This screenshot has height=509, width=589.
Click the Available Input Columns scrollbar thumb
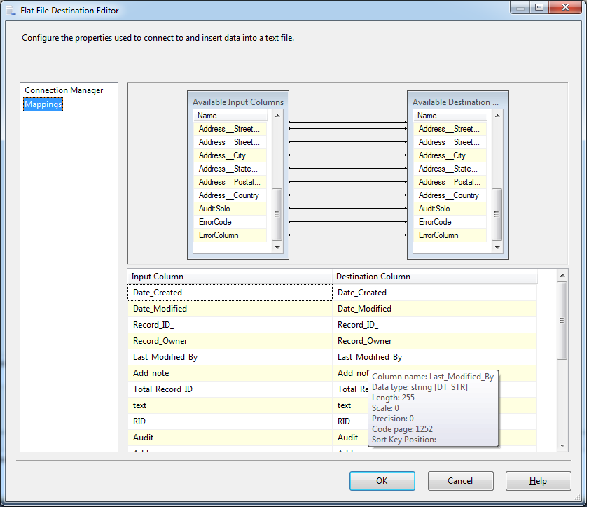pyautogui.click(x=277, y=214)
